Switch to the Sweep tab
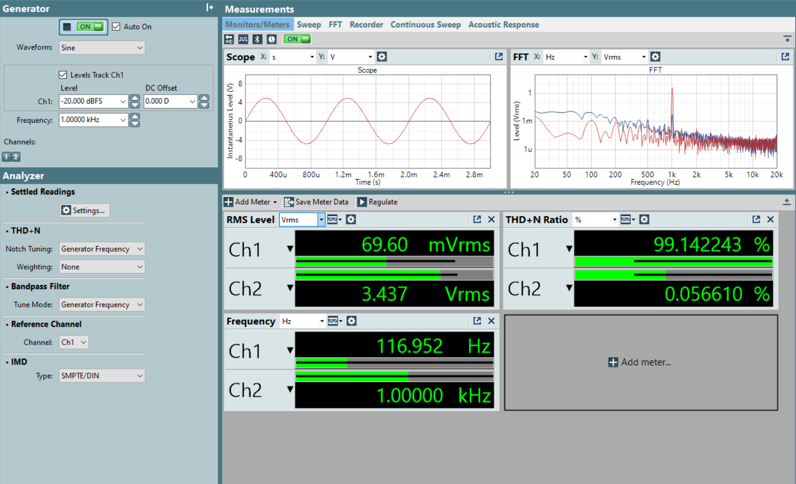This screenshot has width=796, height=484. [x=309, y=24]
